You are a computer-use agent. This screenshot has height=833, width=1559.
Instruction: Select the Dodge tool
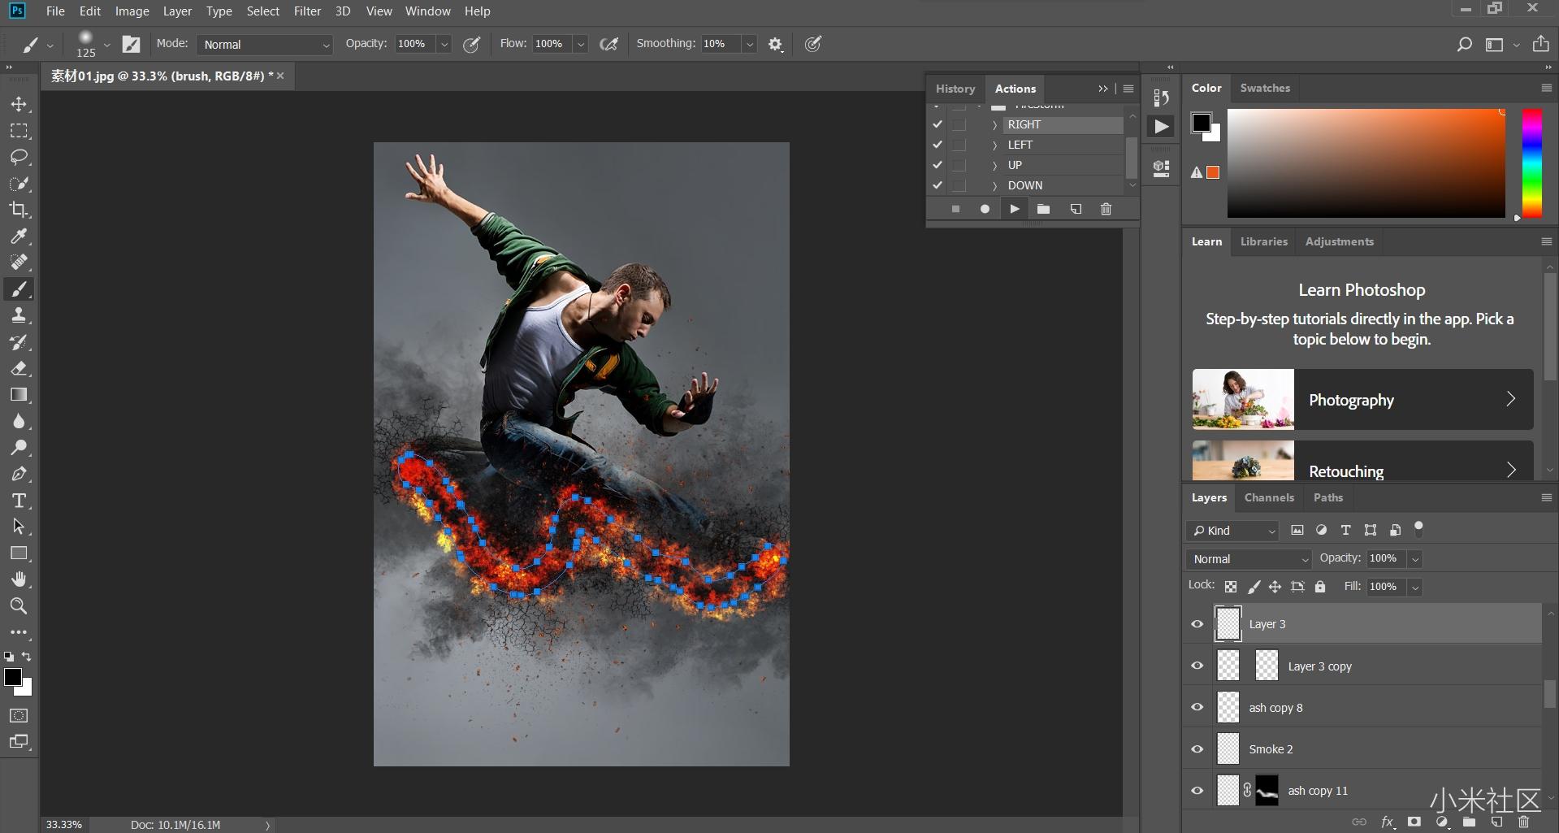19,448
